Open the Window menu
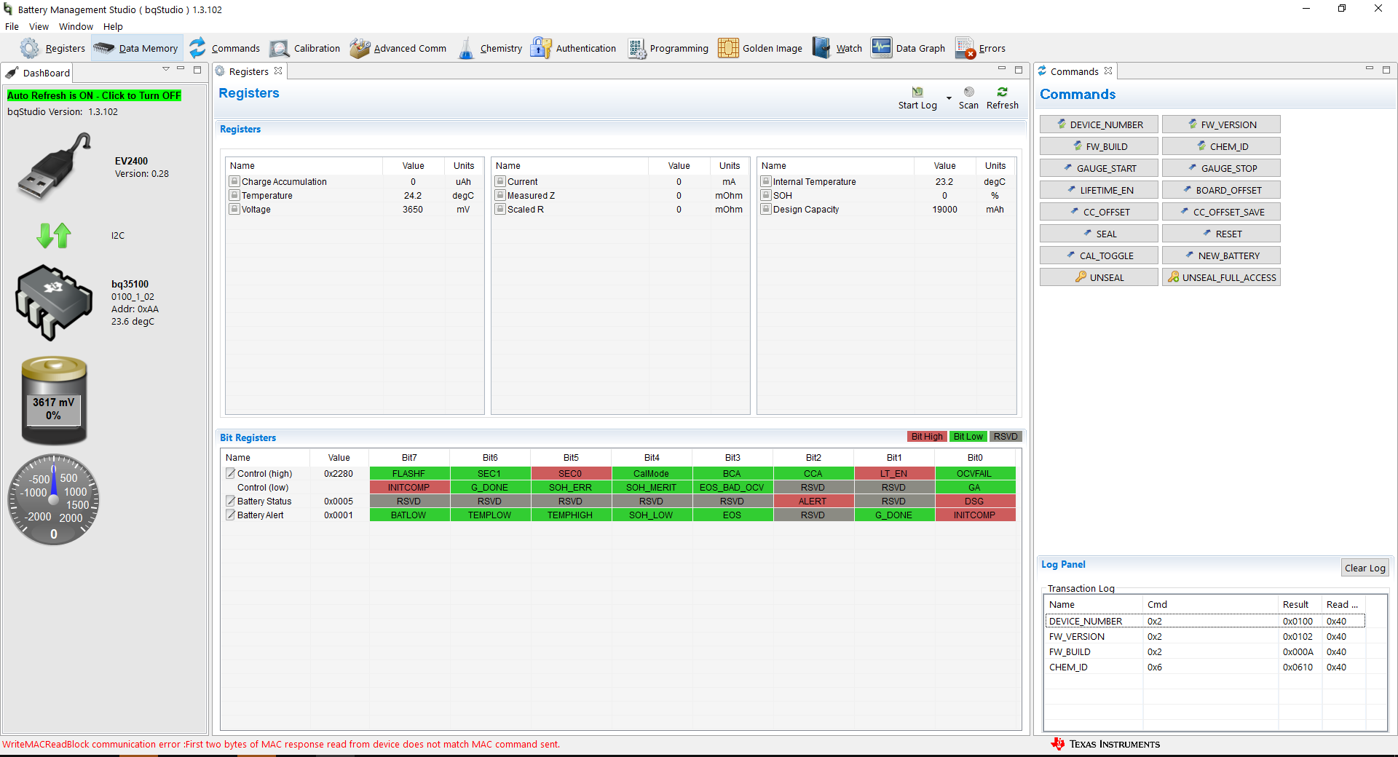Screen dimensions: 1398x757 point(76,26)
